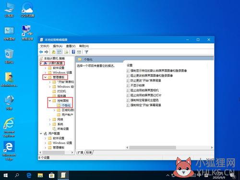Select the 打印机 tree folder
This screenshot has height=180, width=240.
[x=59, y=91]
